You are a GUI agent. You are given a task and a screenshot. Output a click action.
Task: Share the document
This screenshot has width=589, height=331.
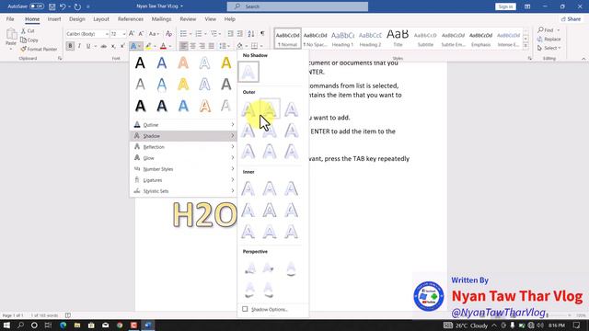pyautogui.click(x=571, y=18)
